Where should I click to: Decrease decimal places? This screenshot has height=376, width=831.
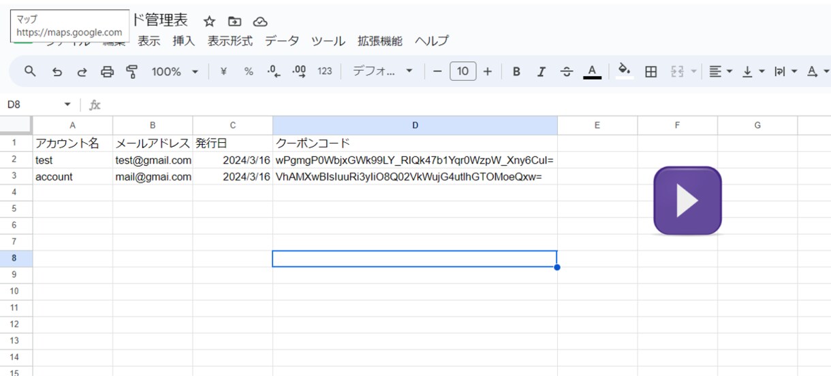click(273, 71)
